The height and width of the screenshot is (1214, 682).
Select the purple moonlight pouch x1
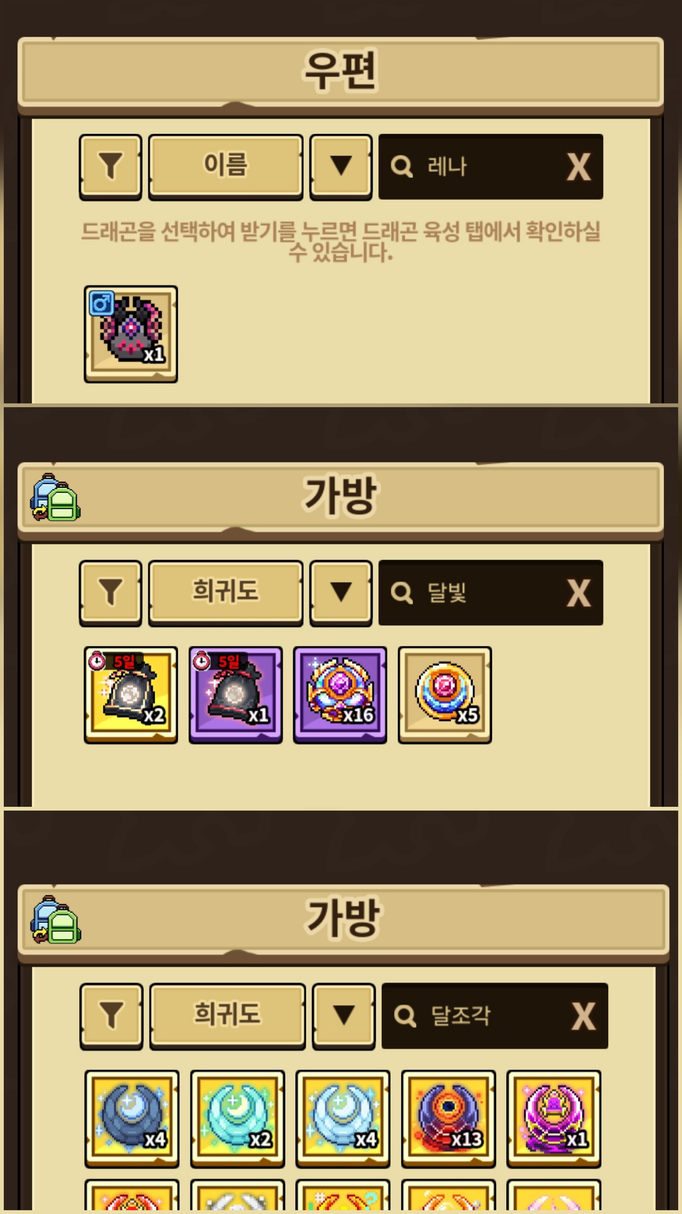235,695
